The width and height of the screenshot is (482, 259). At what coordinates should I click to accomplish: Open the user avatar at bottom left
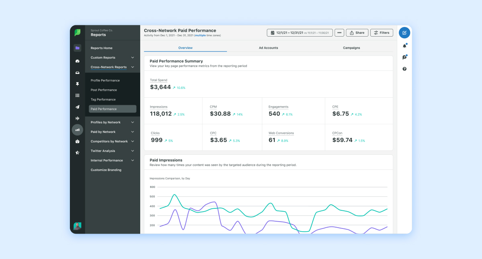(78, 226)
